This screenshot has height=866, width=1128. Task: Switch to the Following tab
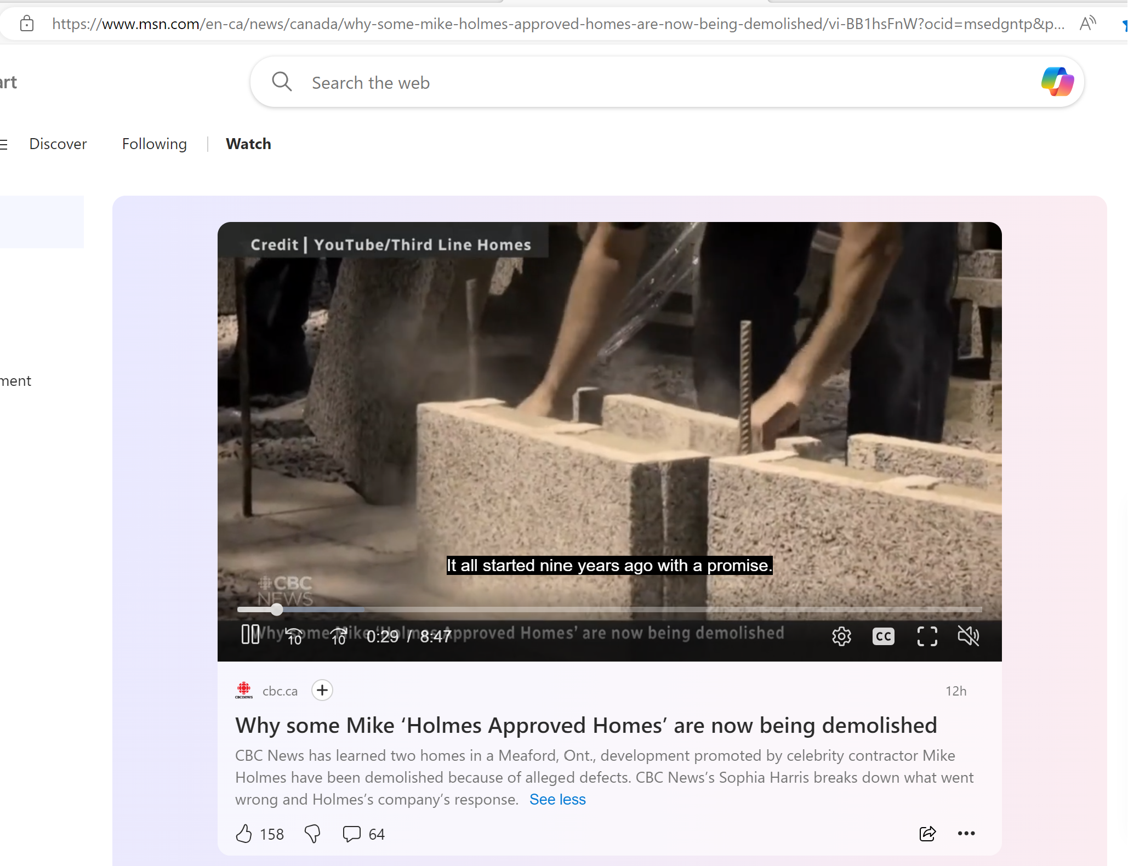coord(155,144)
